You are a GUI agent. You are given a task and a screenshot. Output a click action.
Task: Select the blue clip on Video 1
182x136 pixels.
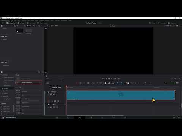[121, 95]
